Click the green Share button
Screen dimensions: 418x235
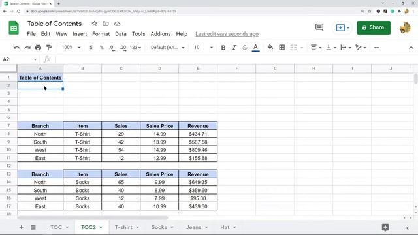(374, 27)
